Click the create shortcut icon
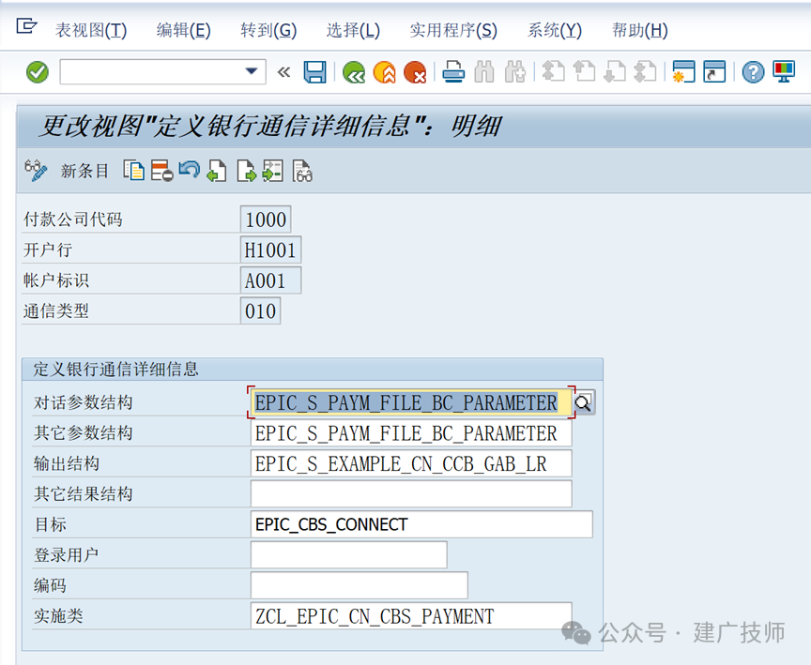This screenshot has width=811, height=665. 714,72
